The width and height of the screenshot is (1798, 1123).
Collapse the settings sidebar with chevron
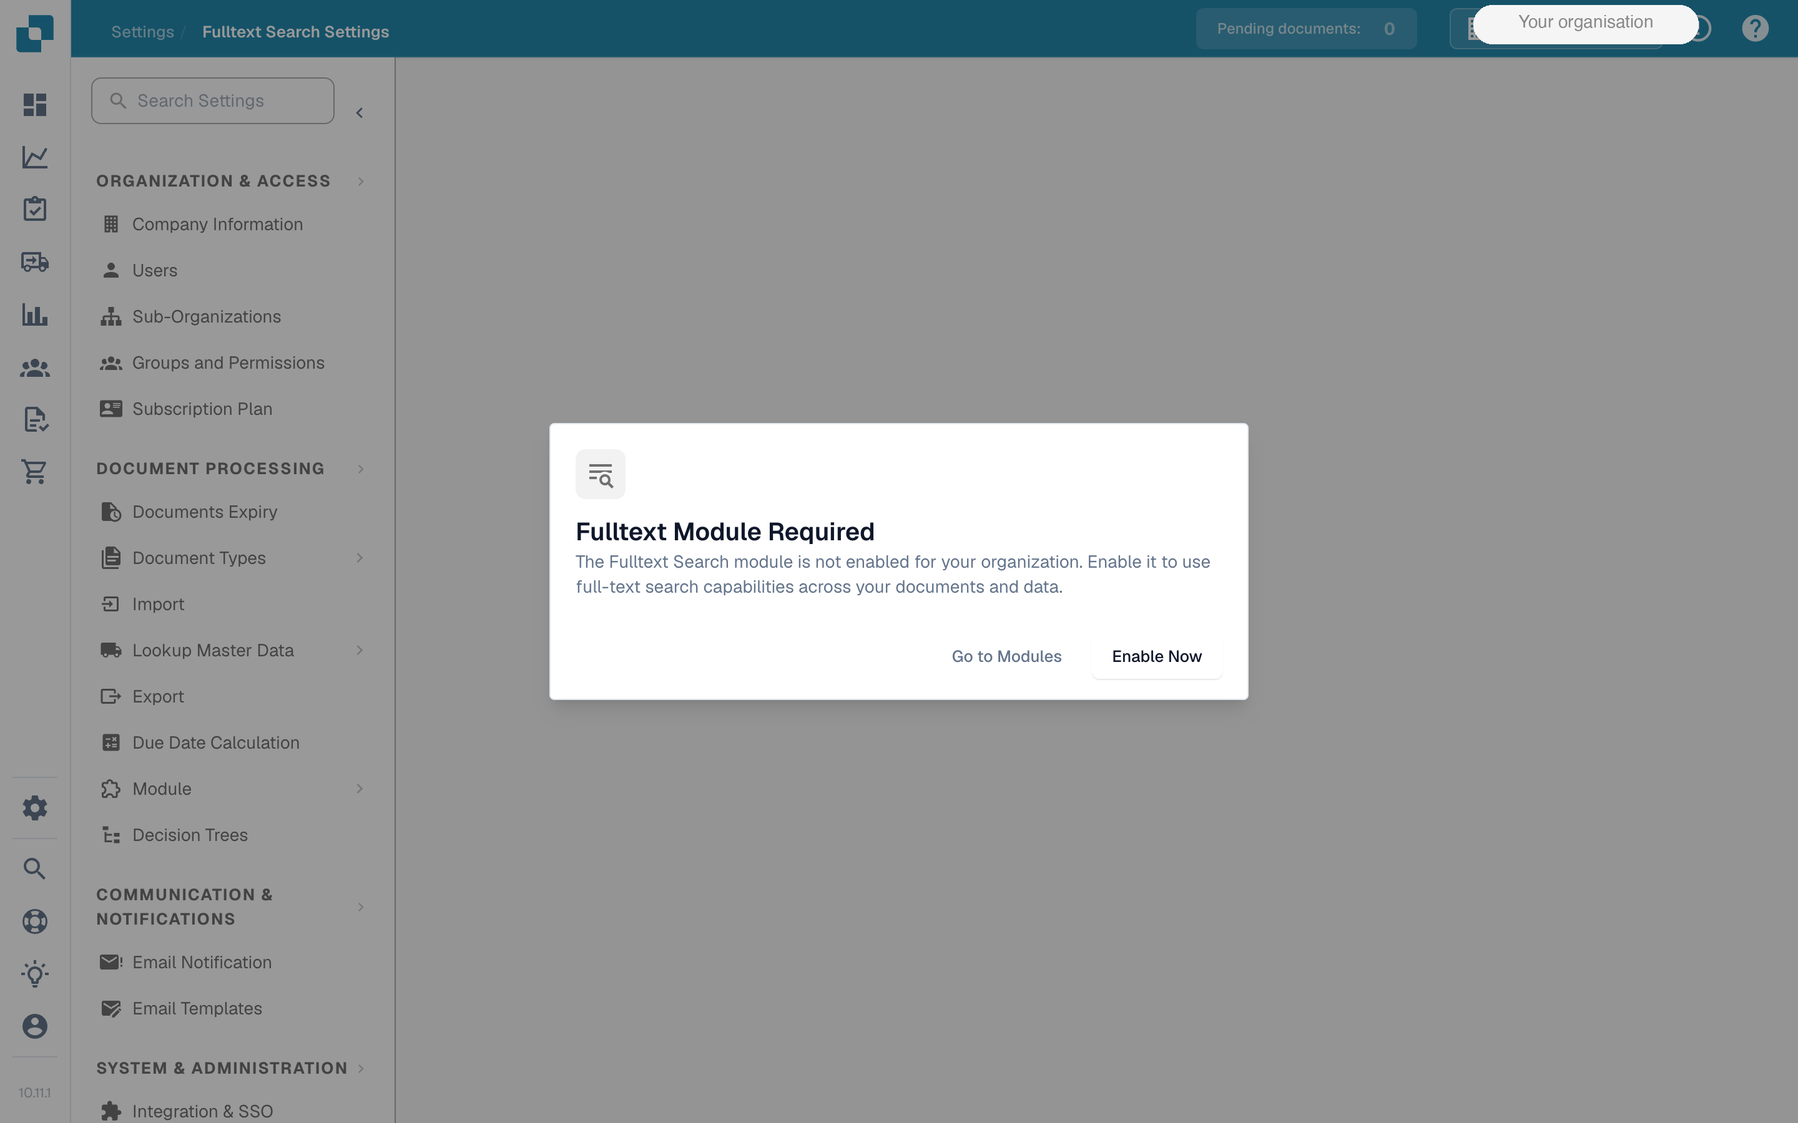coord(360,113)
